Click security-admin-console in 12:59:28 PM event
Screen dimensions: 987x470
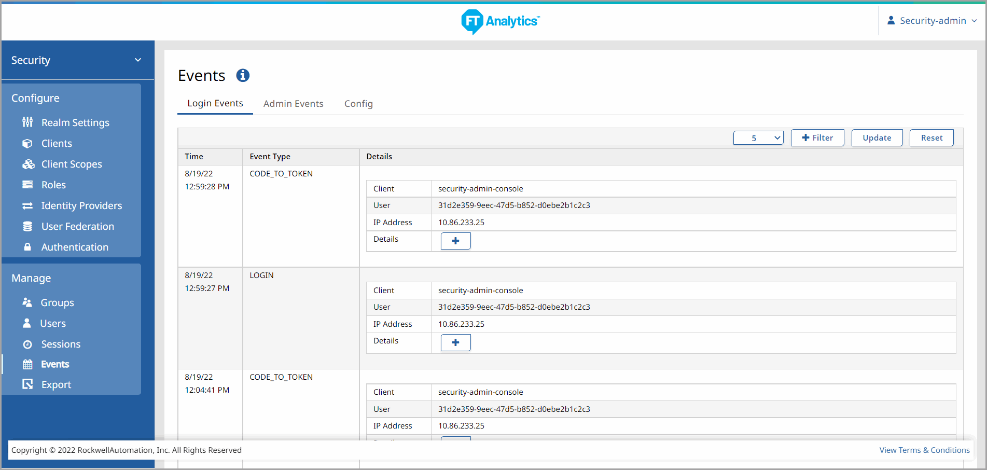[x=480, y=188]
